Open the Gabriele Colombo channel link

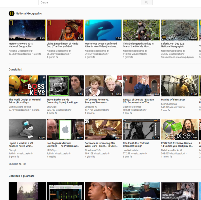[x=132, y=107]
